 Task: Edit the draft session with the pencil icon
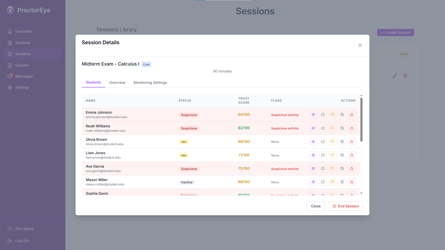pos(394,76)
